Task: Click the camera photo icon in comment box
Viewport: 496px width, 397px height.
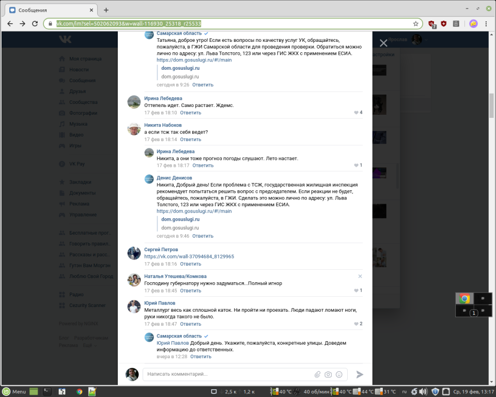Action: [328, 374]
